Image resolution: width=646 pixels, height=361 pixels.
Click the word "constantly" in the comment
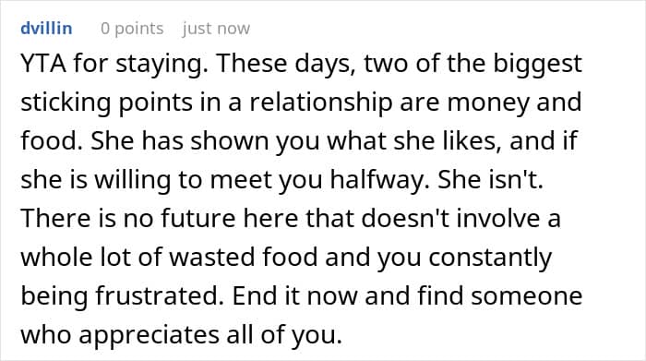(490, 258)
